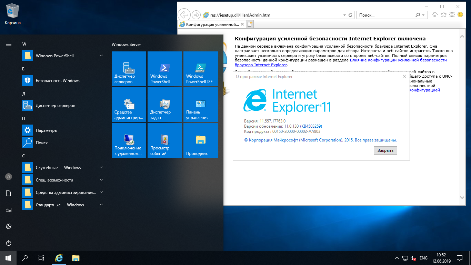The image size is (471, 265).
Task: Click the search magnifier in IE search box
Action: pos(418,15)
